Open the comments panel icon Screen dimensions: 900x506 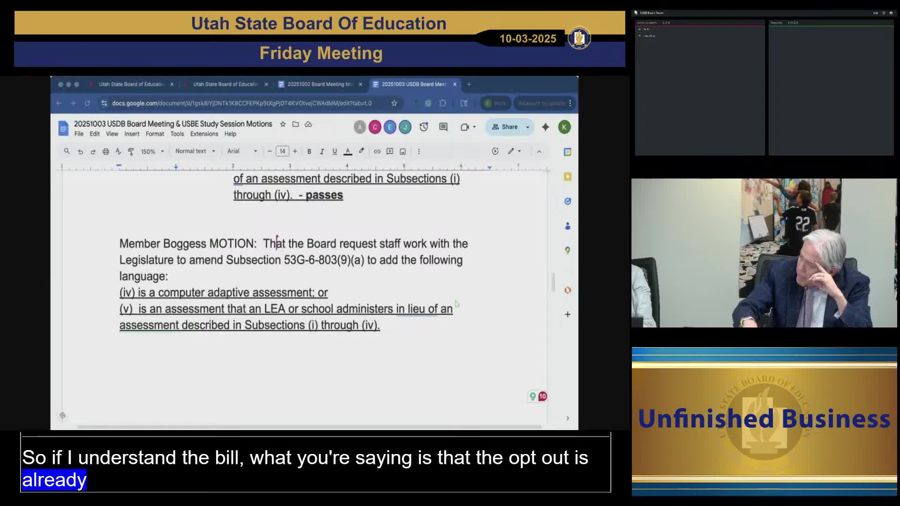coord(443,127)
